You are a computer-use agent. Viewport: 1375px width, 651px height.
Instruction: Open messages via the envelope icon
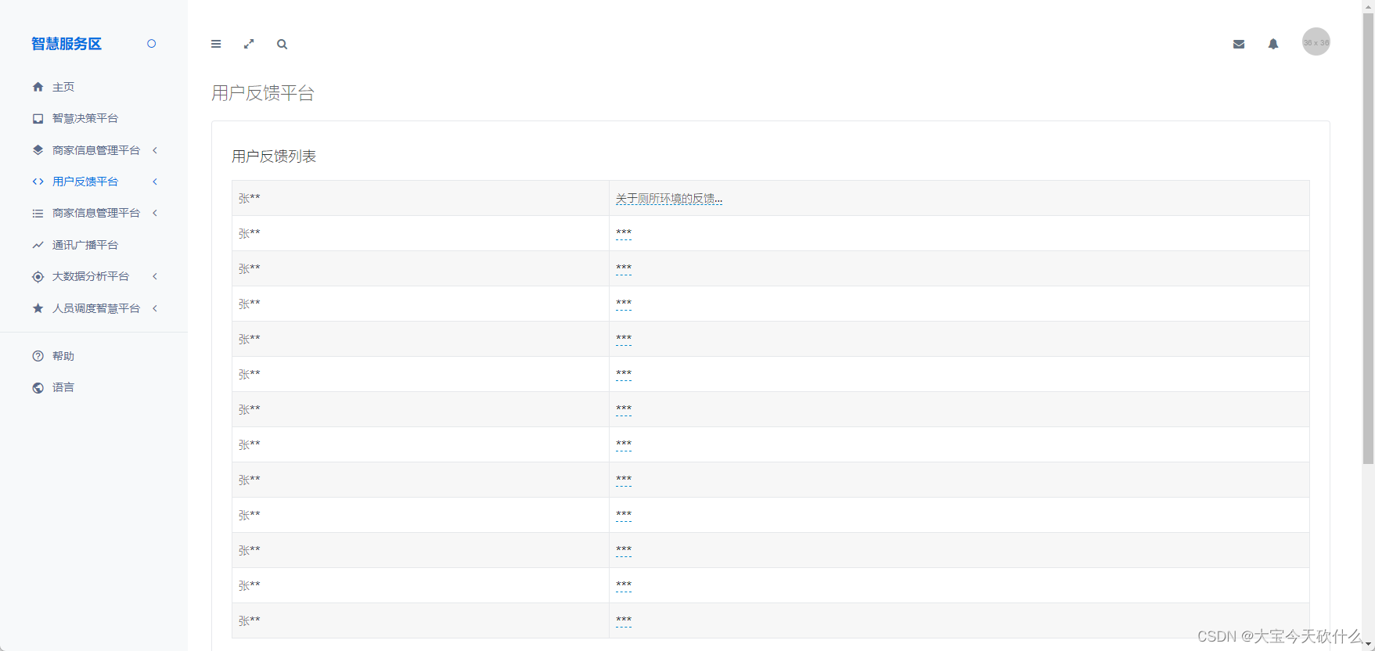pyautogui.click(x=1239, y=44)
